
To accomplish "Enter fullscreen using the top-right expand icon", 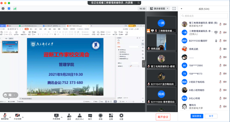I will pos(174,9).
